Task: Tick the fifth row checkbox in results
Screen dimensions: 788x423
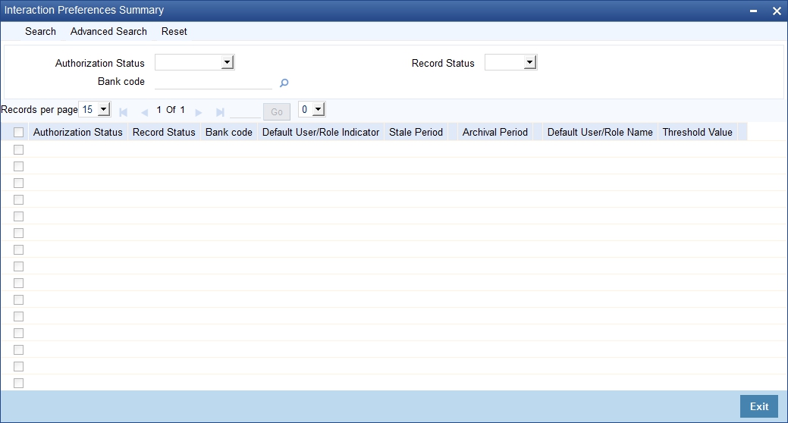Action: coord(19,216)
